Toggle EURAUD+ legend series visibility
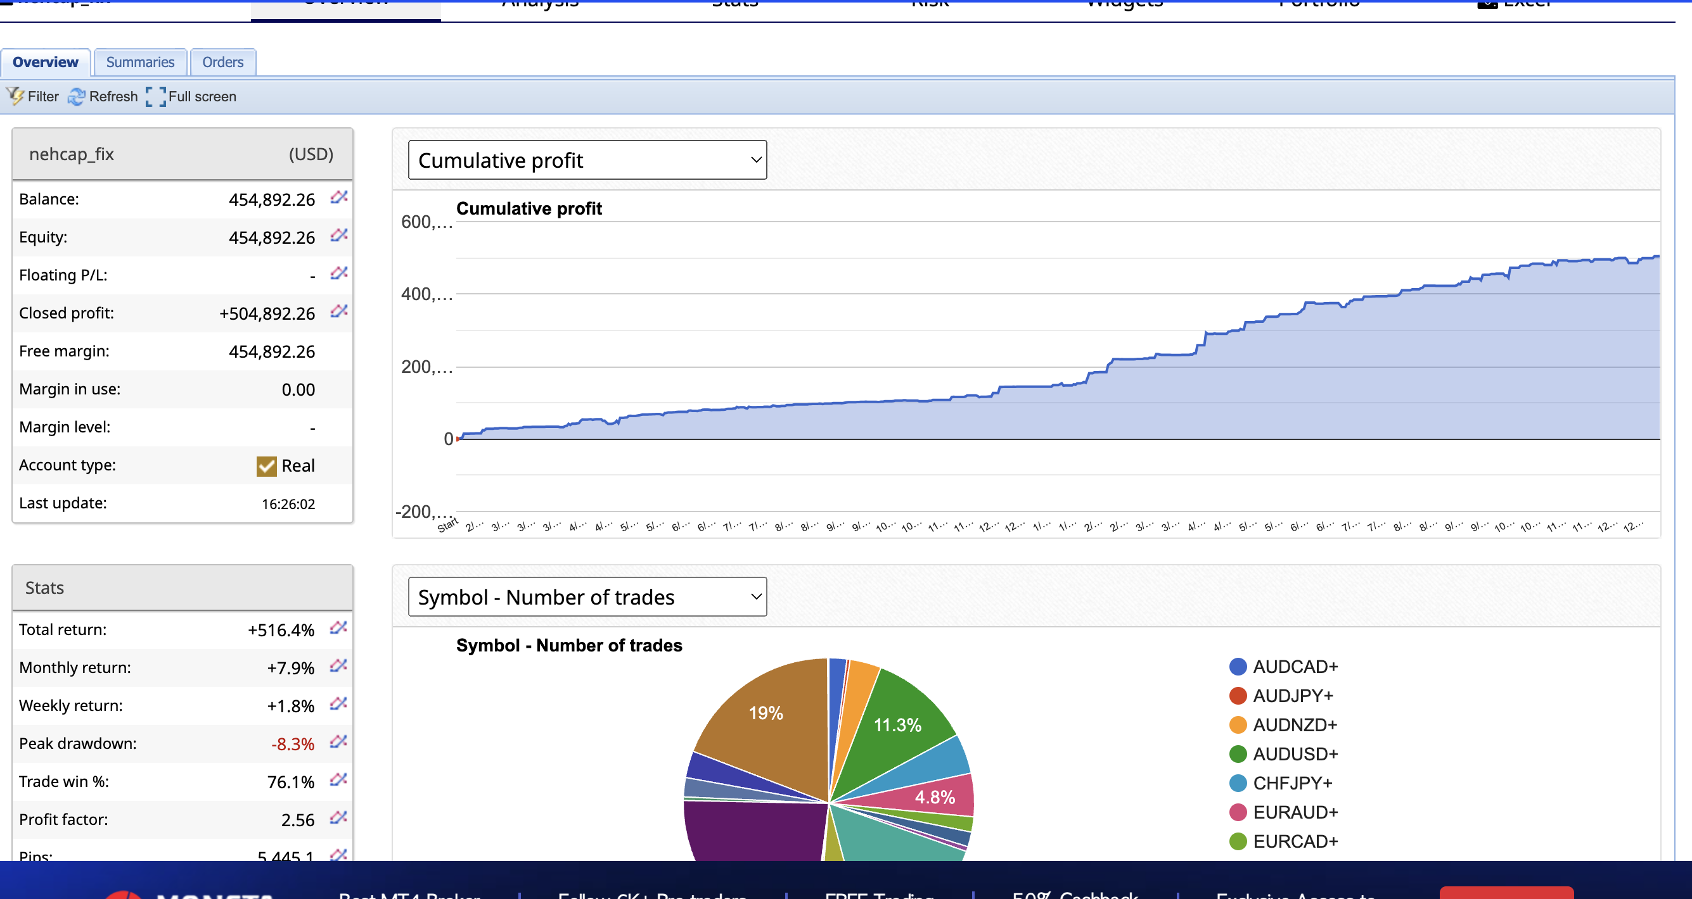1692x899 pixels. tap(1283, 812)
